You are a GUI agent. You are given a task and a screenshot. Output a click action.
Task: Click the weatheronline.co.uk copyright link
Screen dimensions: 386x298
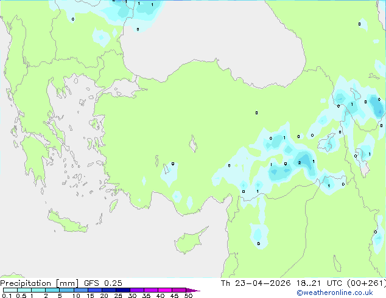point(335,293)
